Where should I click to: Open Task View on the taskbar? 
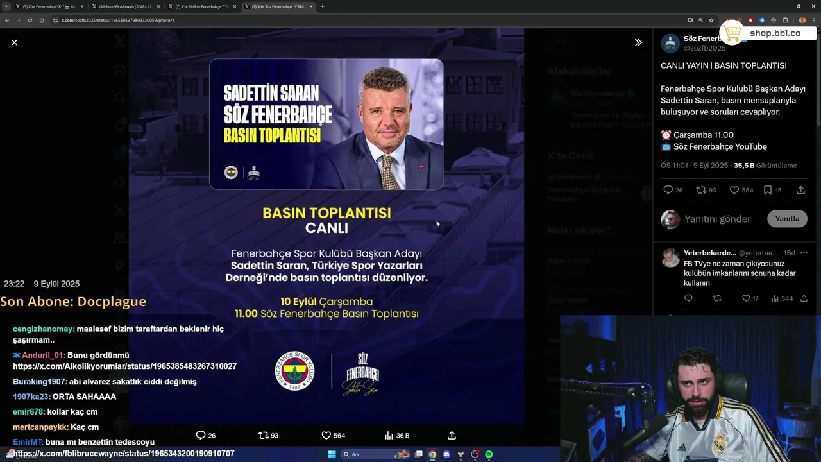click(419, 454)
